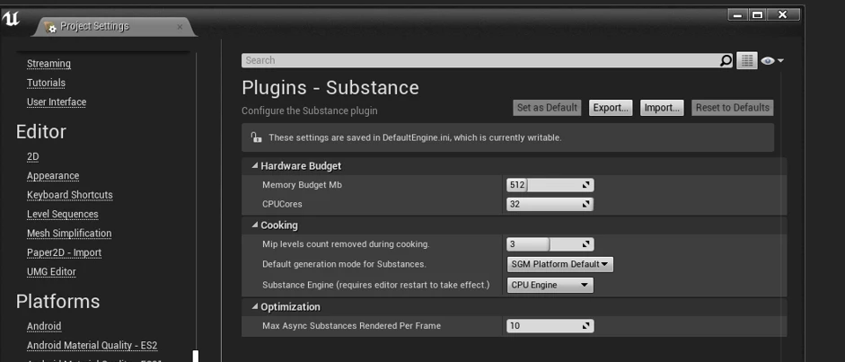Click the writable lock icon
This screenshot has width=845, height=362.
click(256, 137)
